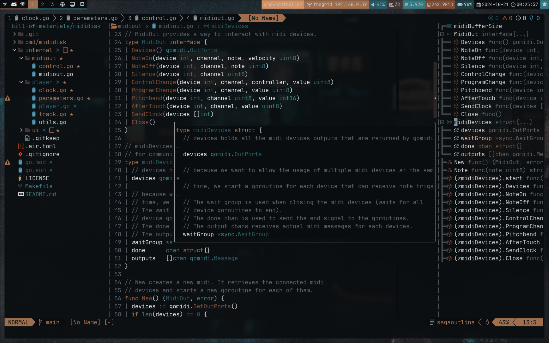Expand the .git folder

(x=15, y=34)
